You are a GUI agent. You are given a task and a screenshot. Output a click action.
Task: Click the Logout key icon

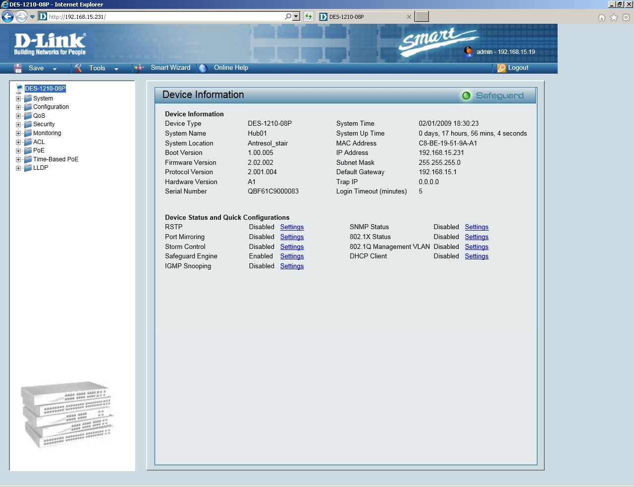tap(502, 68)
